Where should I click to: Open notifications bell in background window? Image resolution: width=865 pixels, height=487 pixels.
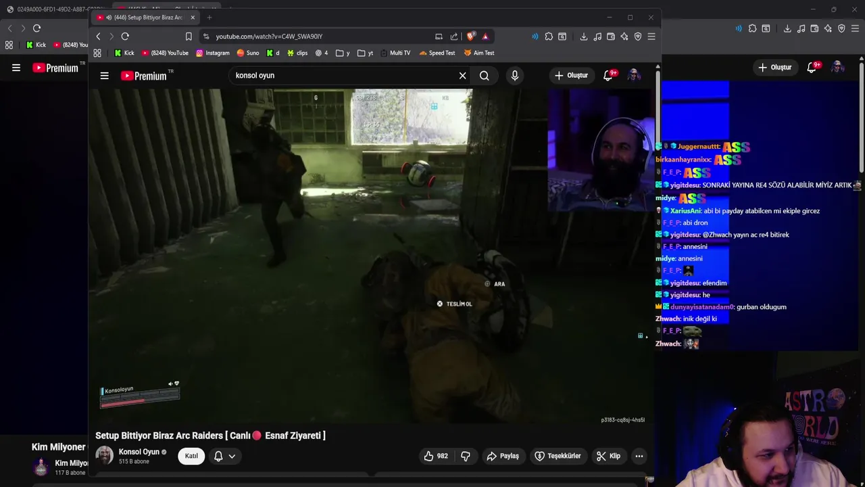pos(812,68)
